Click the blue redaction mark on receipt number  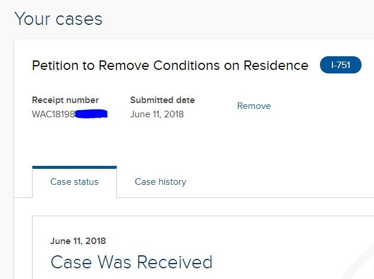[92, 114]
